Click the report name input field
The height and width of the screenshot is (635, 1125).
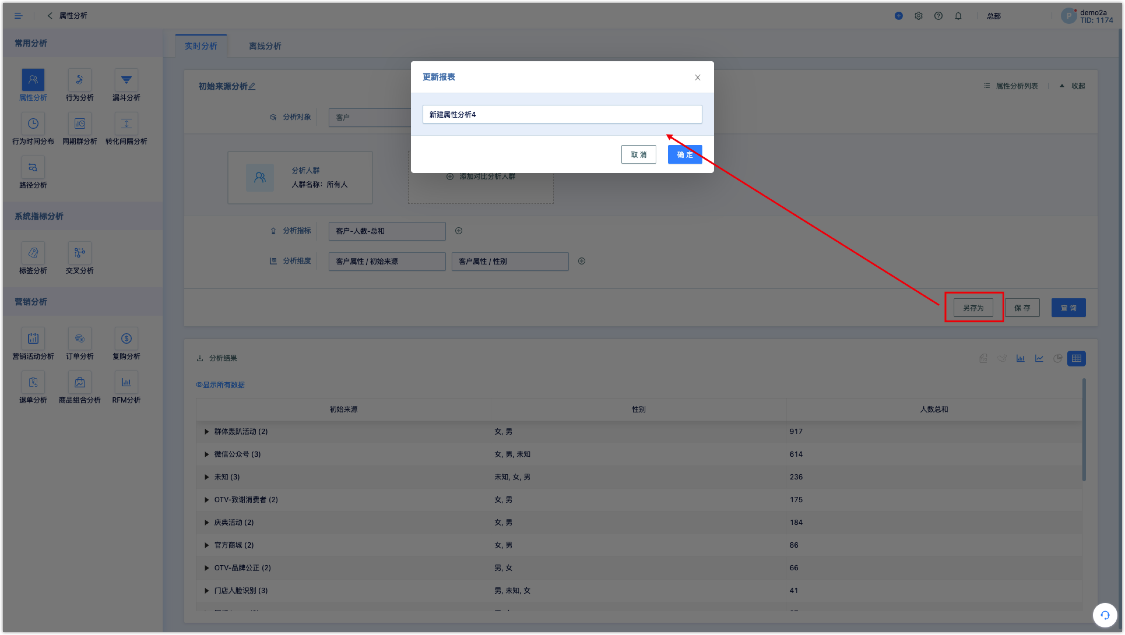(562, 114)
